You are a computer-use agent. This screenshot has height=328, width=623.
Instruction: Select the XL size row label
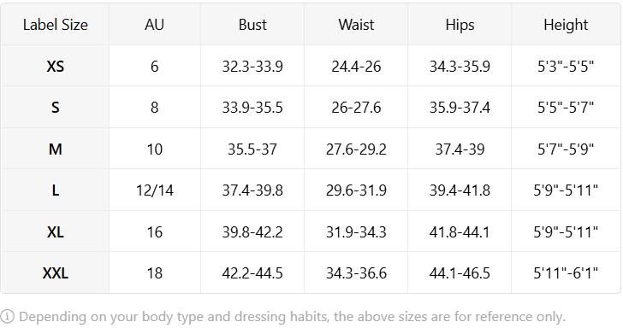point(56,232)
